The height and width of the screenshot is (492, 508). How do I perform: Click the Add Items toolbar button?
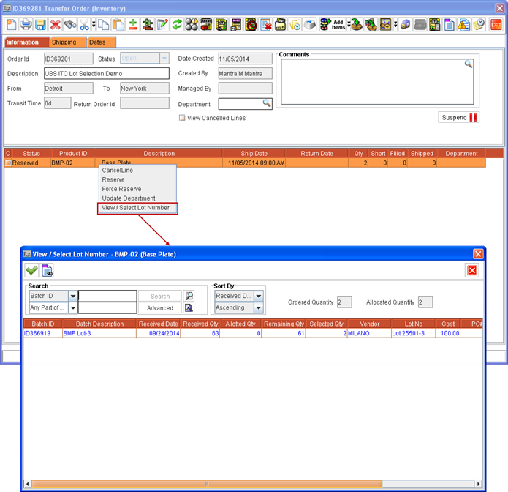click(333, 24)
